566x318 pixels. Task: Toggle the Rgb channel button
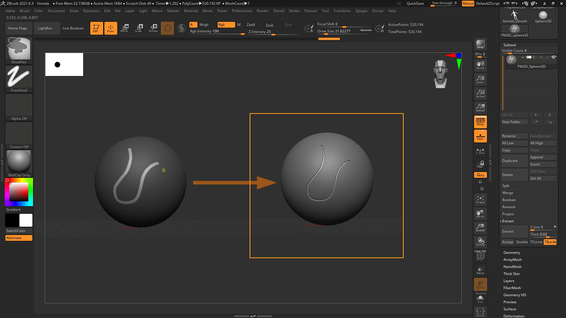click(226, 24)
